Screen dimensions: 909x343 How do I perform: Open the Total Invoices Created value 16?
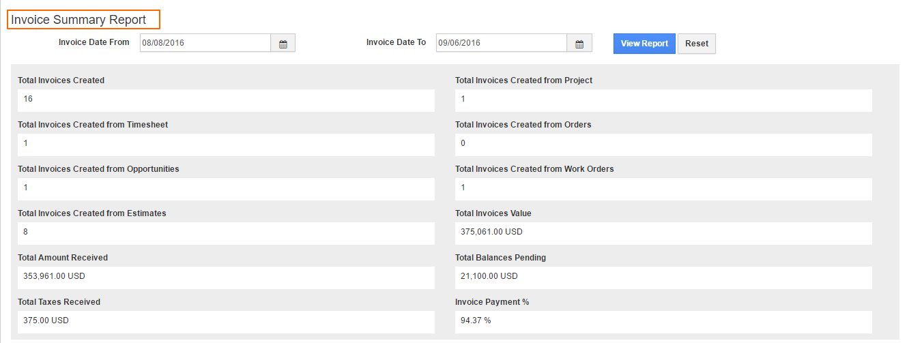coord(28,99)
